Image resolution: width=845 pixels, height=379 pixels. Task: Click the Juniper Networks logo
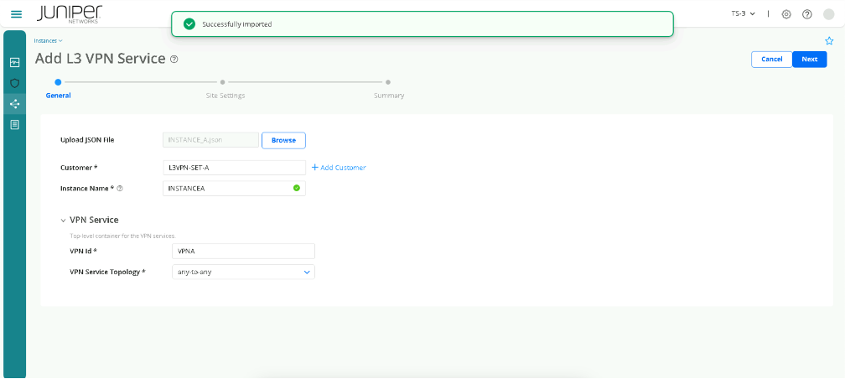[x=70, y=14]
